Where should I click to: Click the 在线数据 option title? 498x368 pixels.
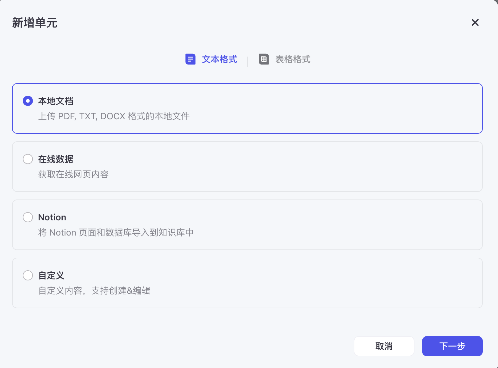click(56, 159)
